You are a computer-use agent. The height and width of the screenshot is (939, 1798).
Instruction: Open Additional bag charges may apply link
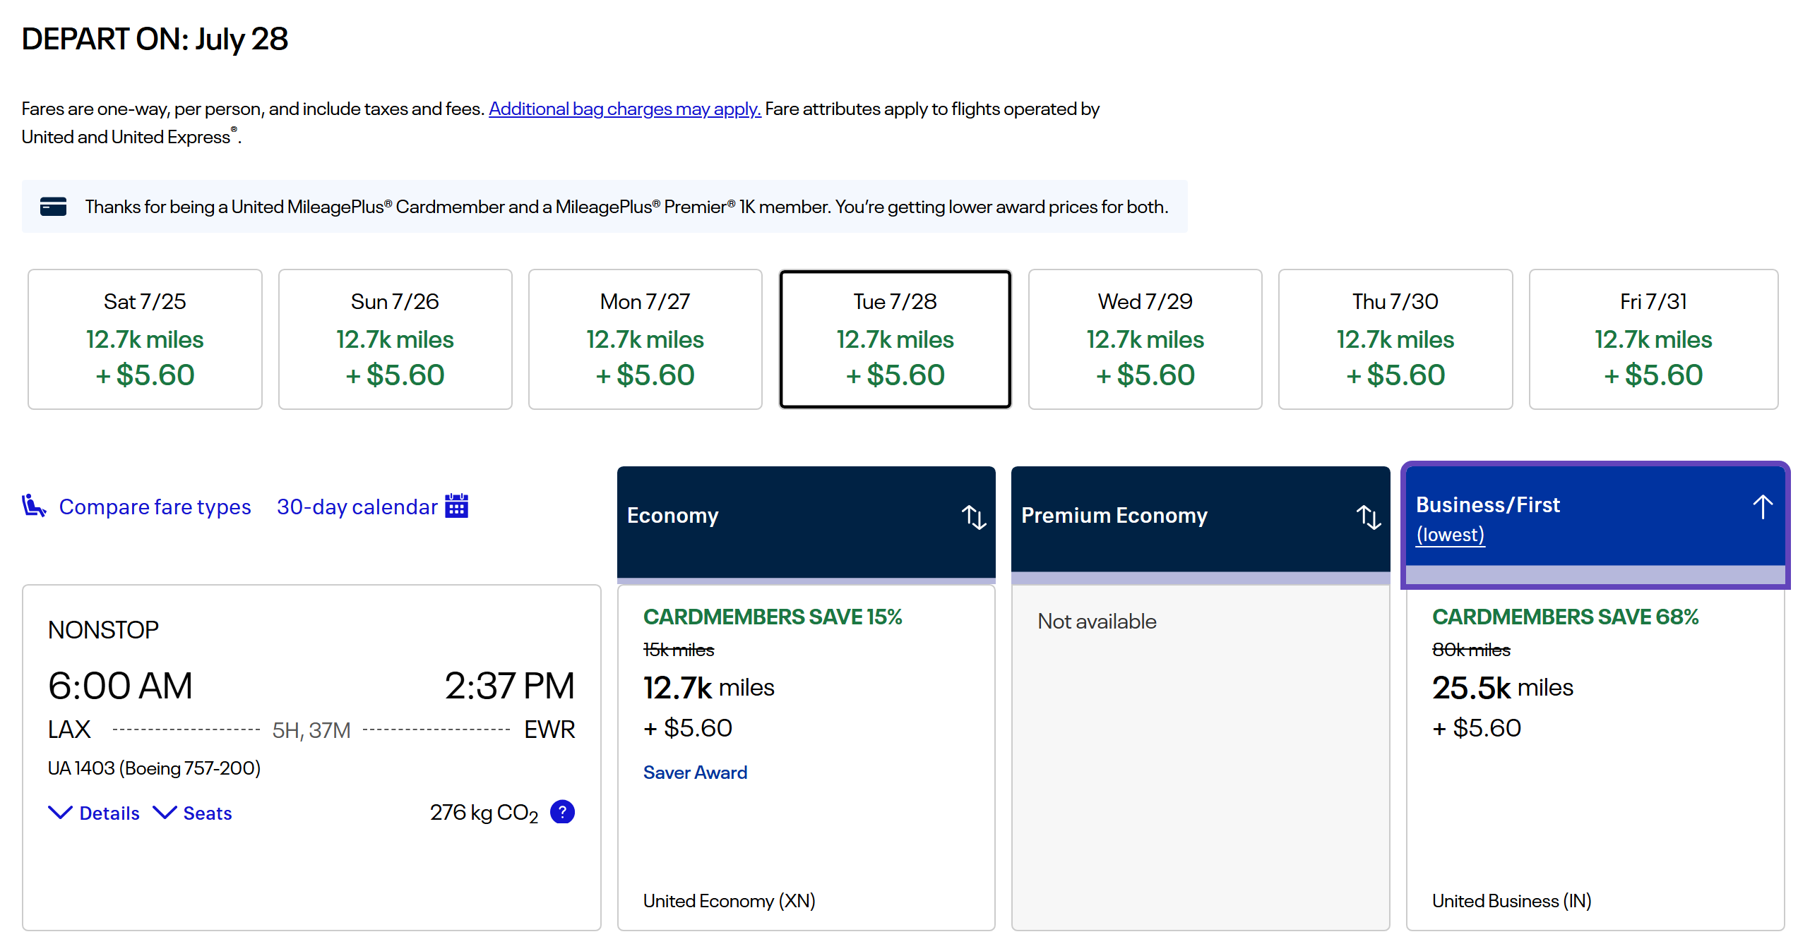tap(624, 109)
